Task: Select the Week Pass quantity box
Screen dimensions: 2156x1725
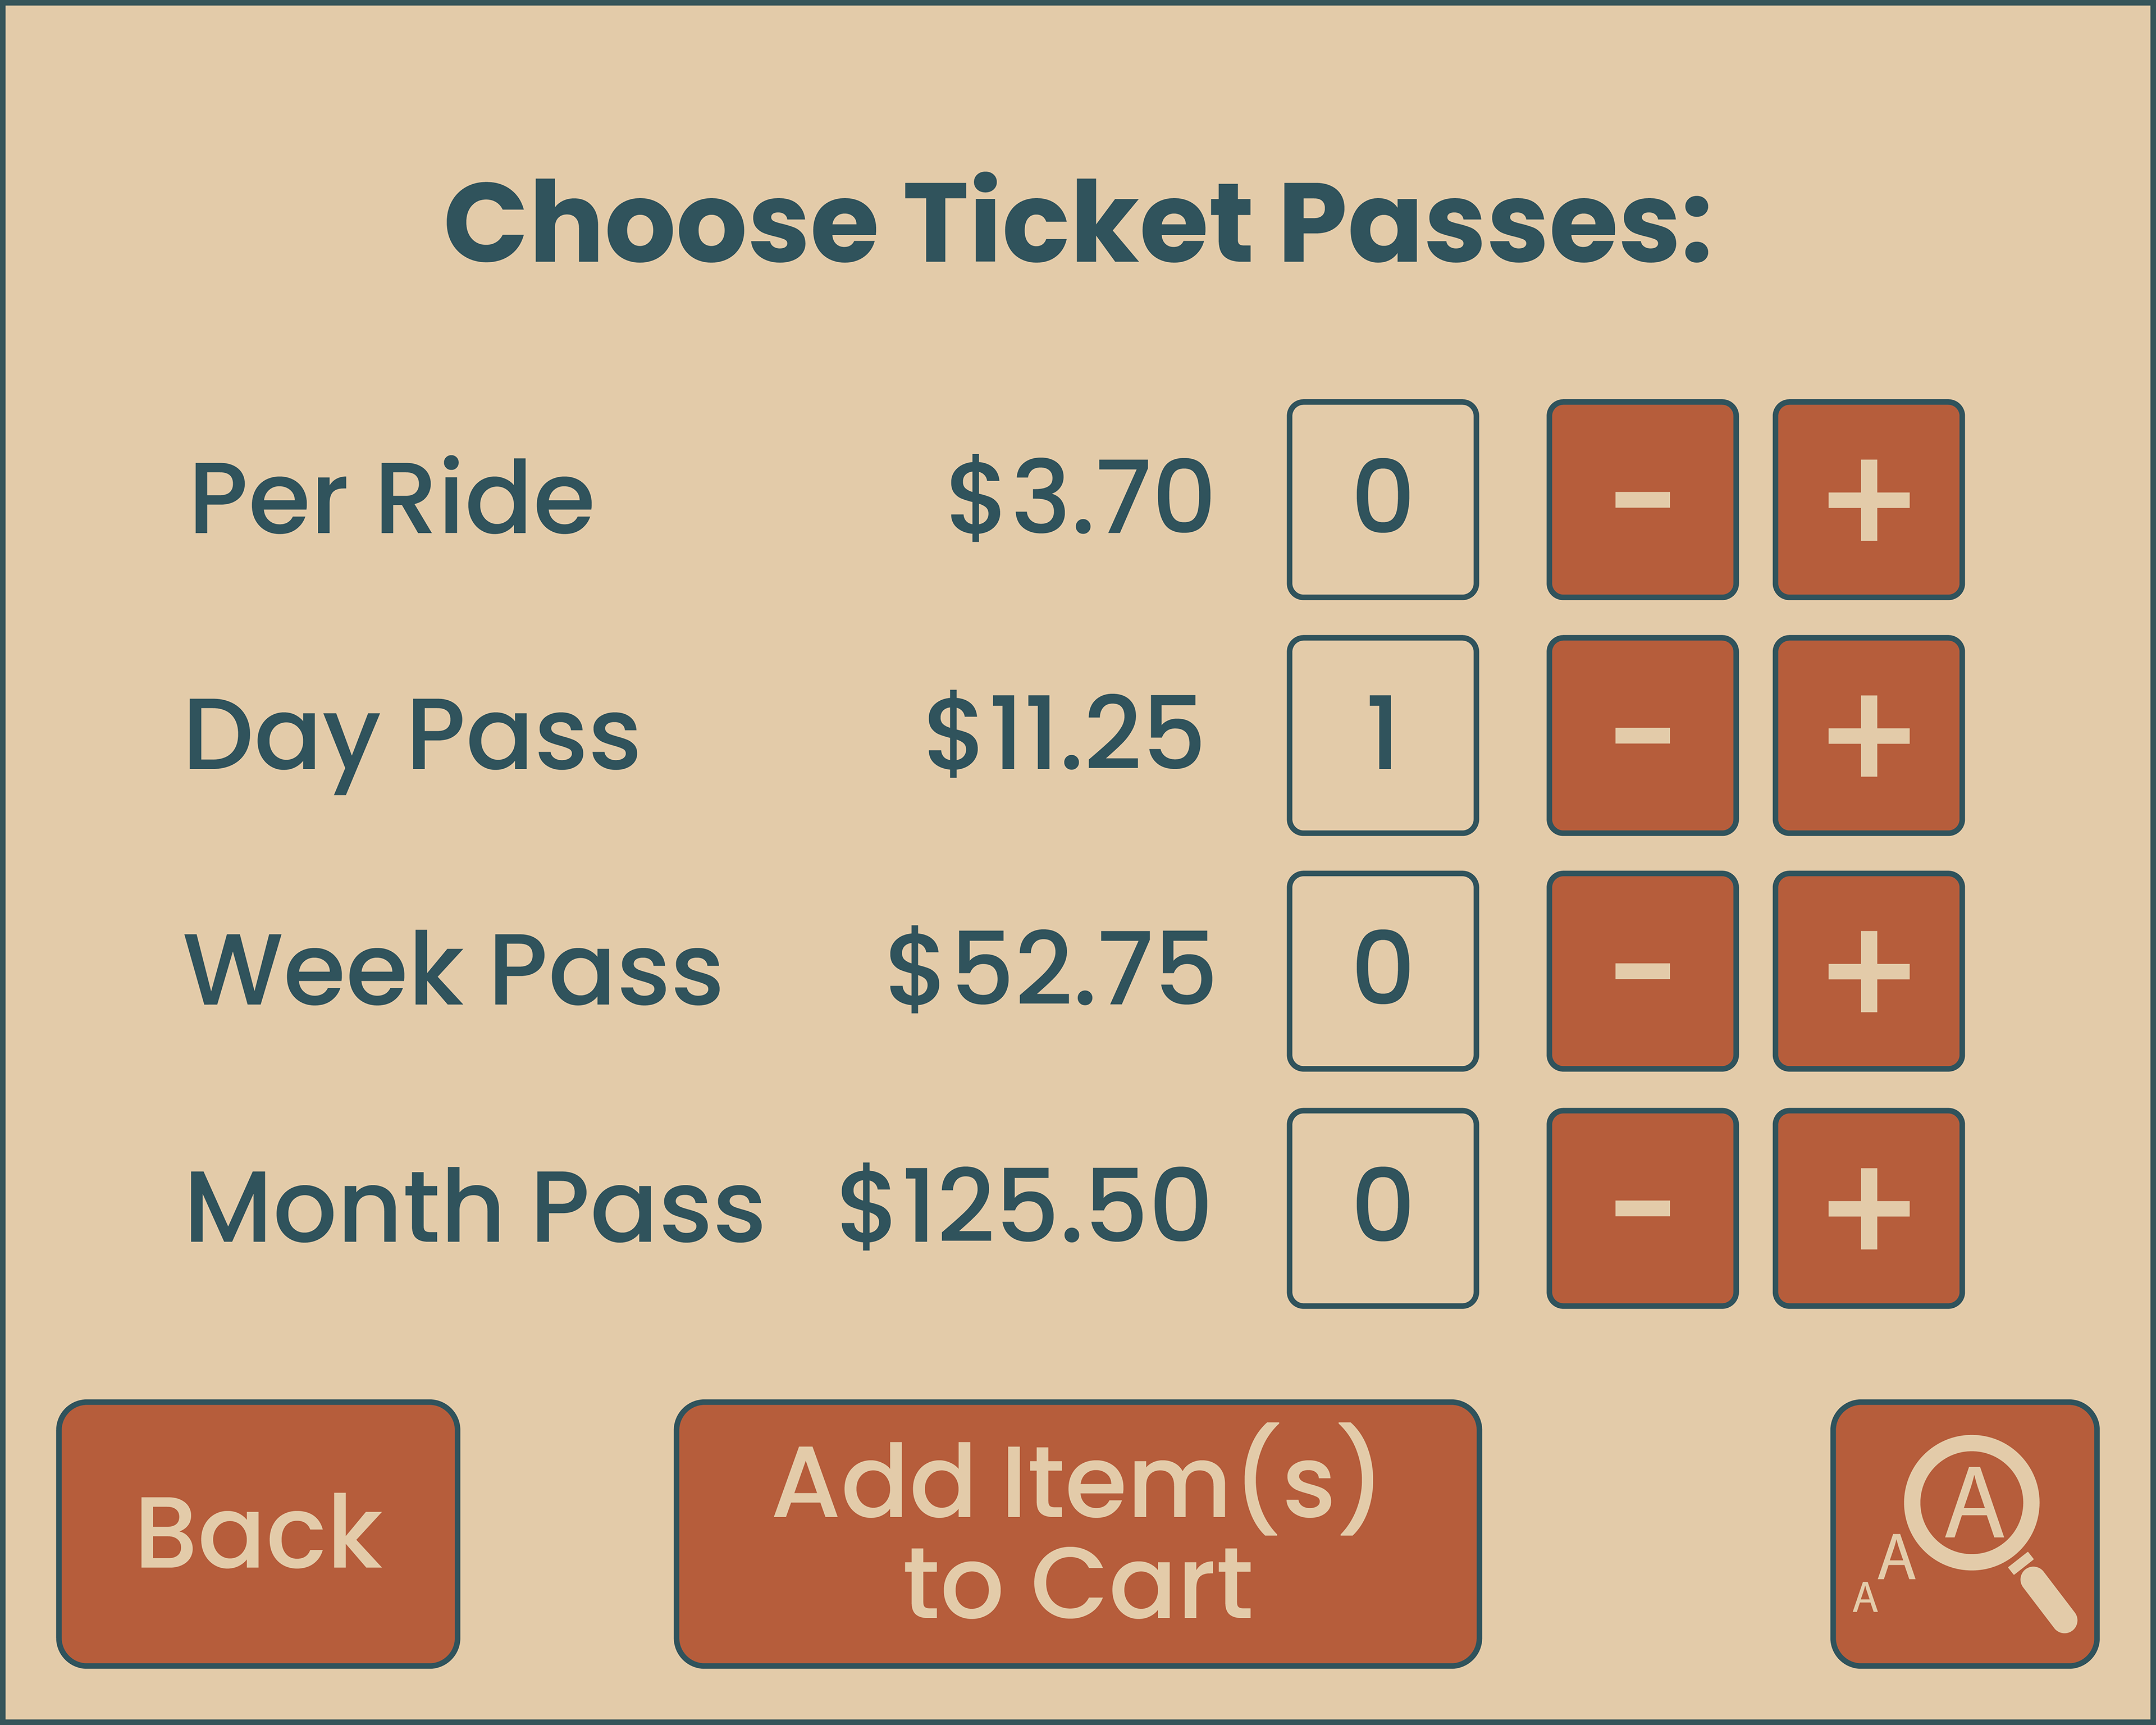Action: pos(1382,971)
